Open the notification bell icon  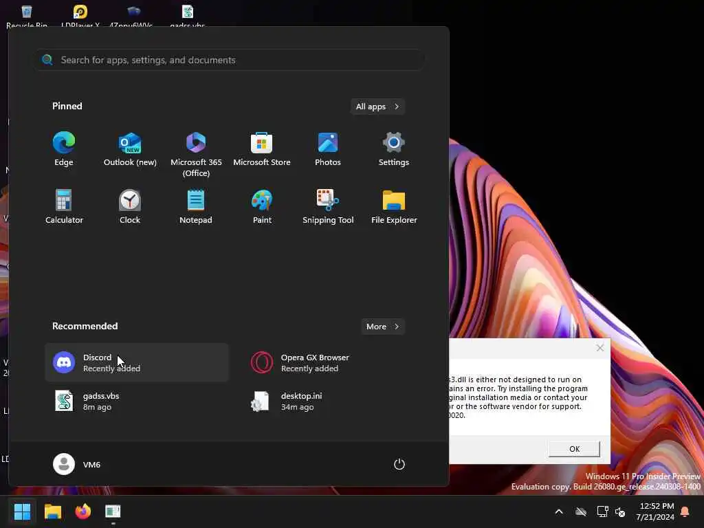coord(685,511)
